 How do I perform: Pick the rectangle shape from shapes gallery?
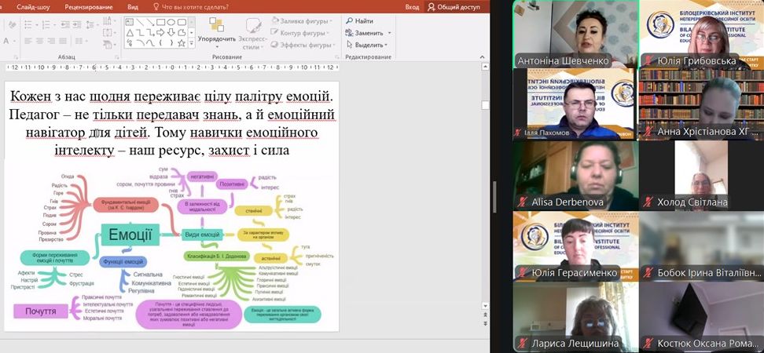point(160,22)
